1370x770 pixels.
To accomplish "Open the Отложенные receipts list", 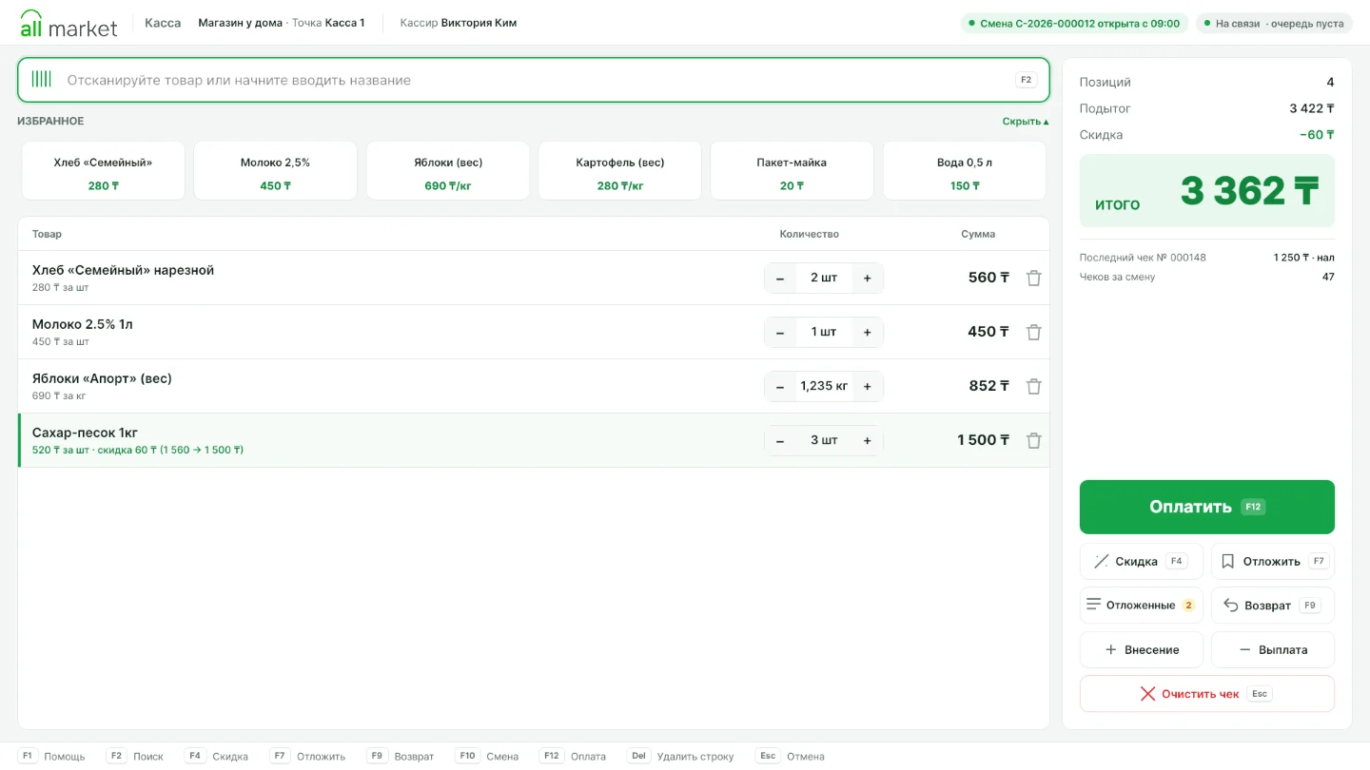I will pos(1142,606).
